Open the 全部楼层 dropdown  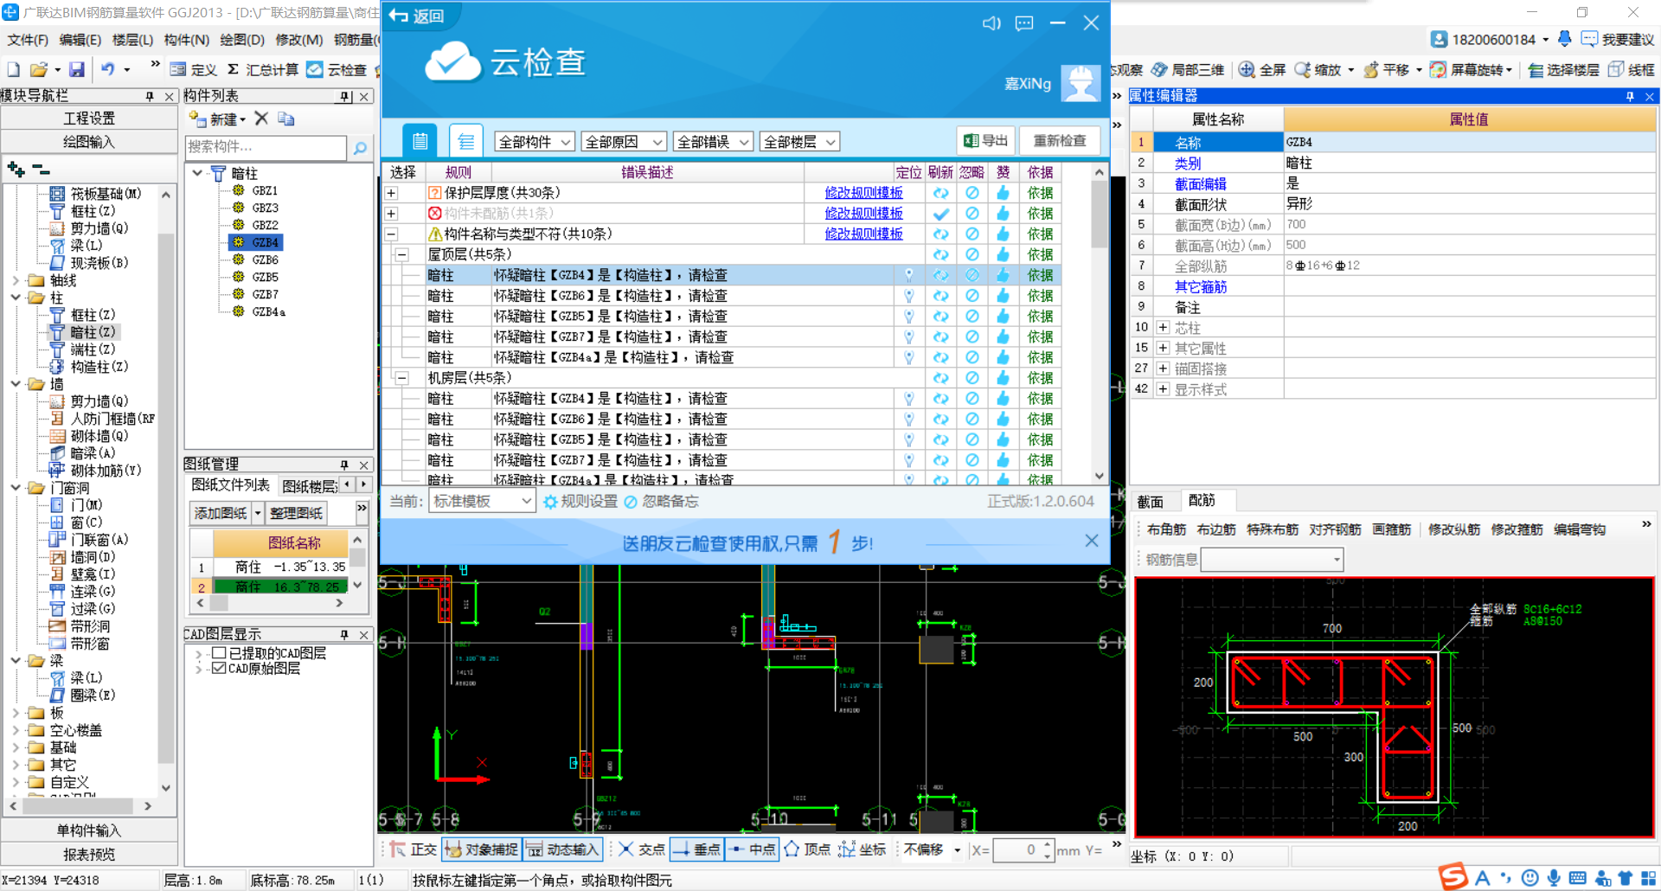point(800,142)
